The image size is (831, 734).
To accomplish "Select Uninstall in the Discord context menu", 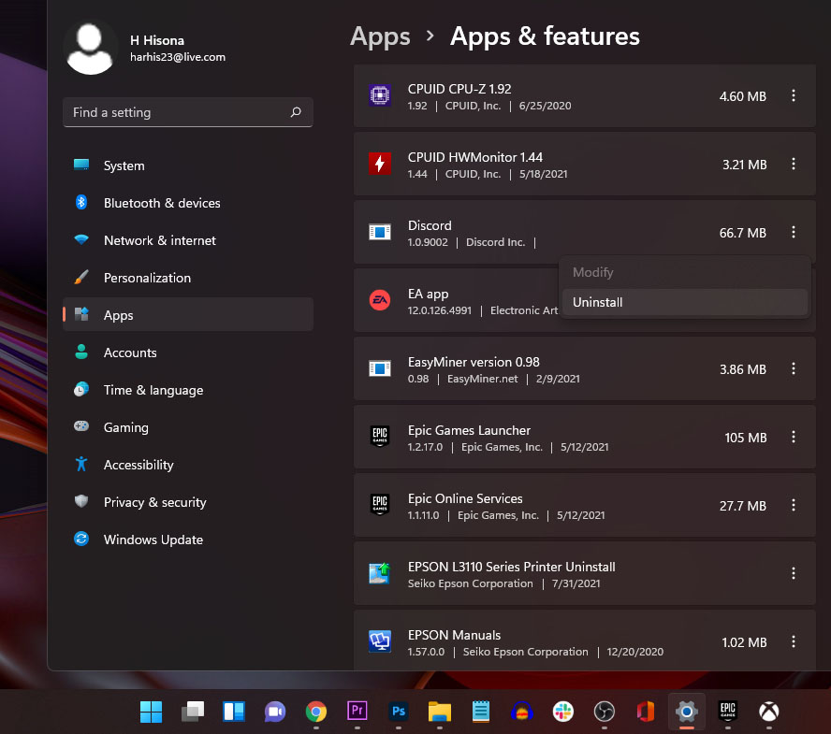I will 685,302.
